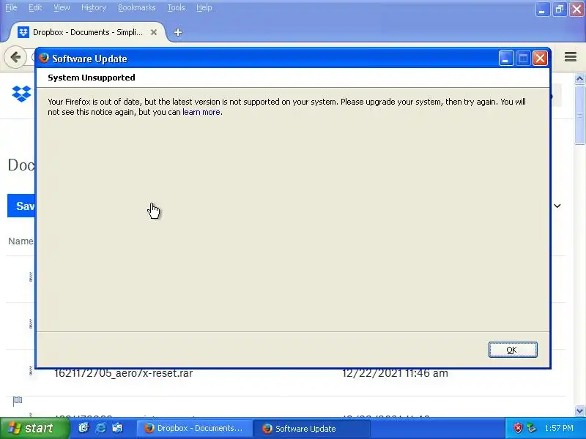Click the Name column header
Image resolution: width=586 pixels, height=439 pixels.
click(x=21, y=241)
